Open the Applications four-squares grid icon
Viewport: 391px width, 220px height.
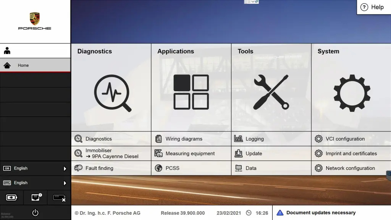point(191,92)
